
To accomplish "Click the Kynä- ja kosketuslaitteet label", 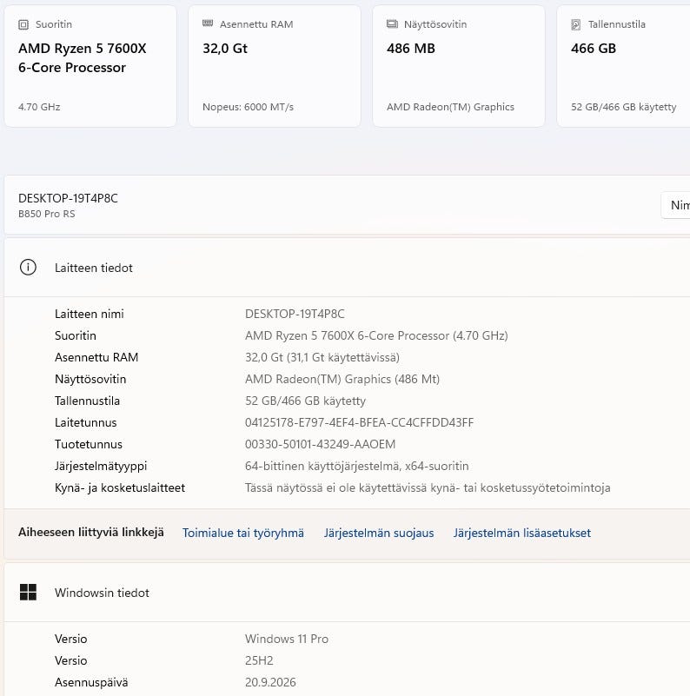I will (119, 487).
